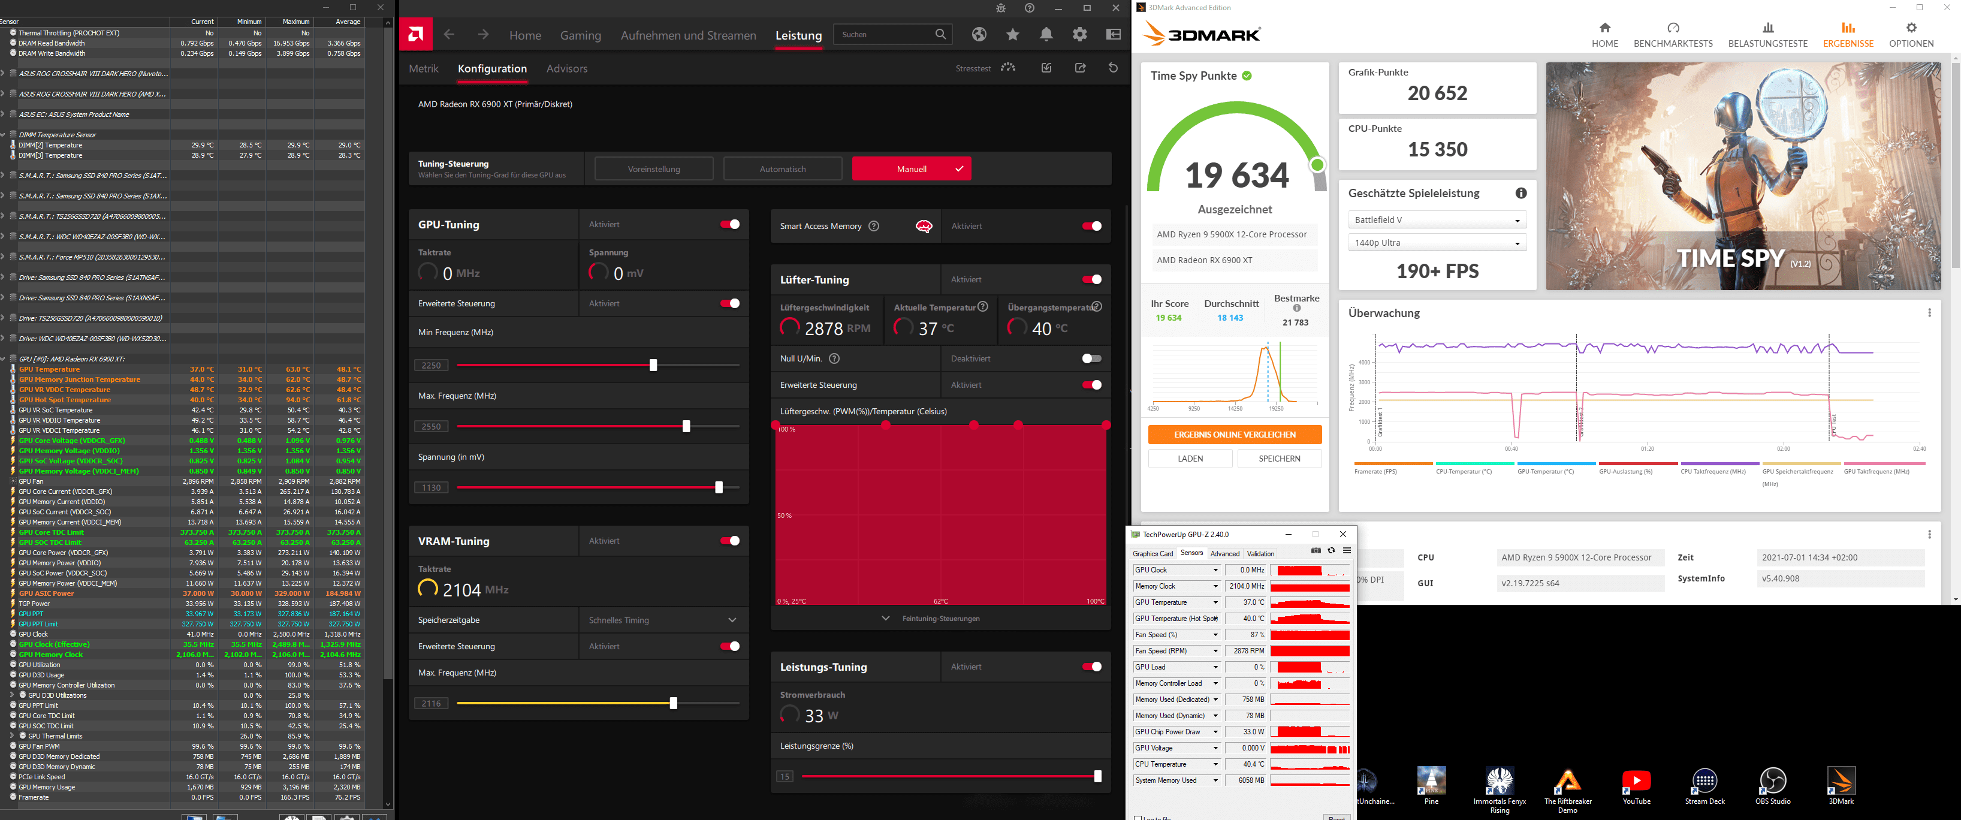1961x820 pixels.
Task: Open Radeon Software settings gear
Action: click(1079, 34)
